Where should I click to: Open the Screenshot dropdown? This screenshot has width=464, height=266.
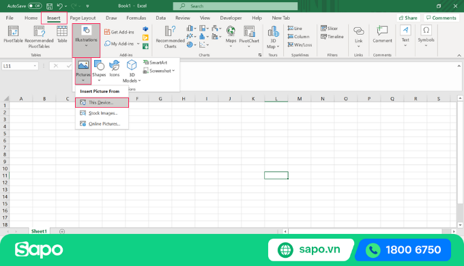pyautogui.click(x=159, y=71)
